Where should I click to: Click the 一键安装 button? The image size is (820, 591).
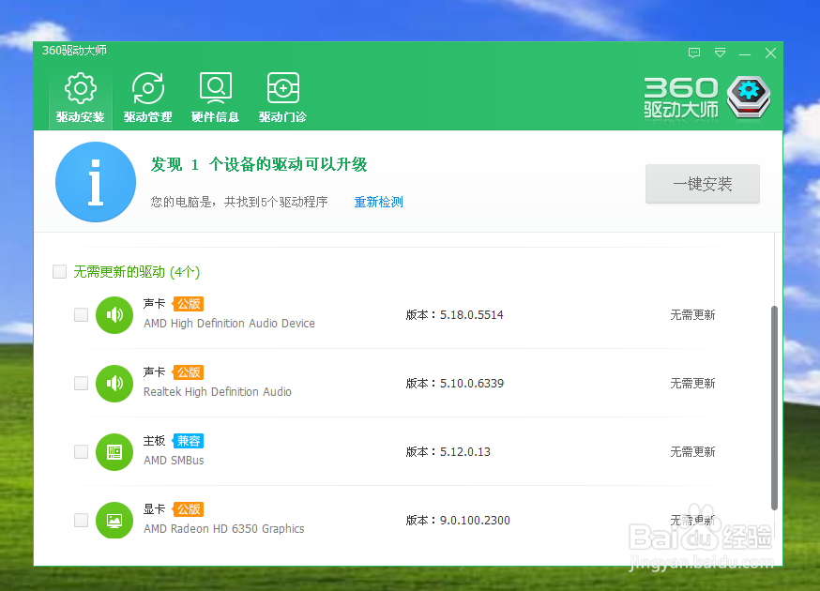click(703, 184)
